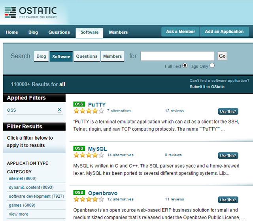Click the OStatic logo
253x221 pixels.
pyautogui.click(x=31, y=12)
